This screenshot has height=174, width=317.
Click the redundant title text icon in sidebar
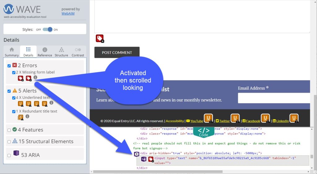[20, 117]
